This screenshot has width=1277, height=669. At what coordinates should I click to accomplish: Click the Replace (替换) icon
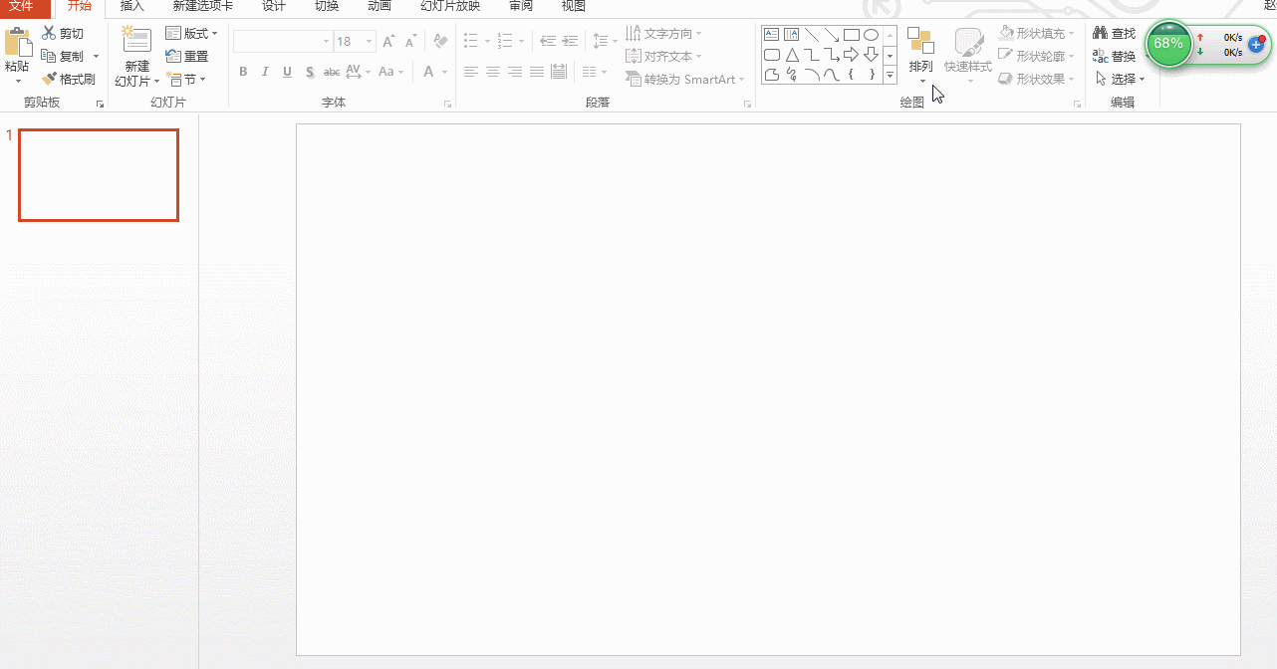coord(1101,56)
